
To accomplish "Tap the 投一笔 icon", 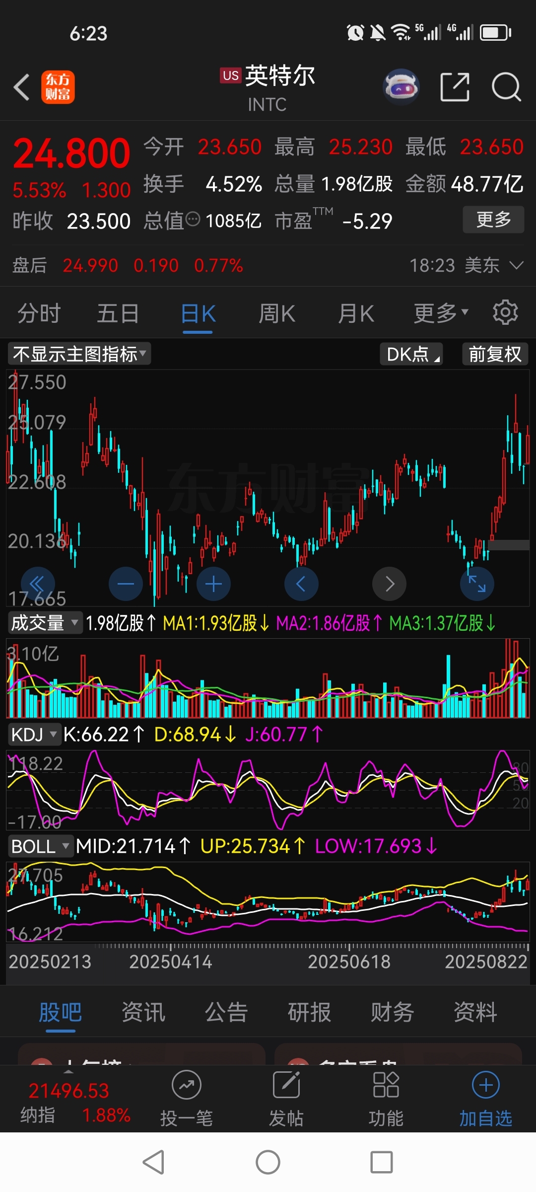I will [x=186, y=1085].
